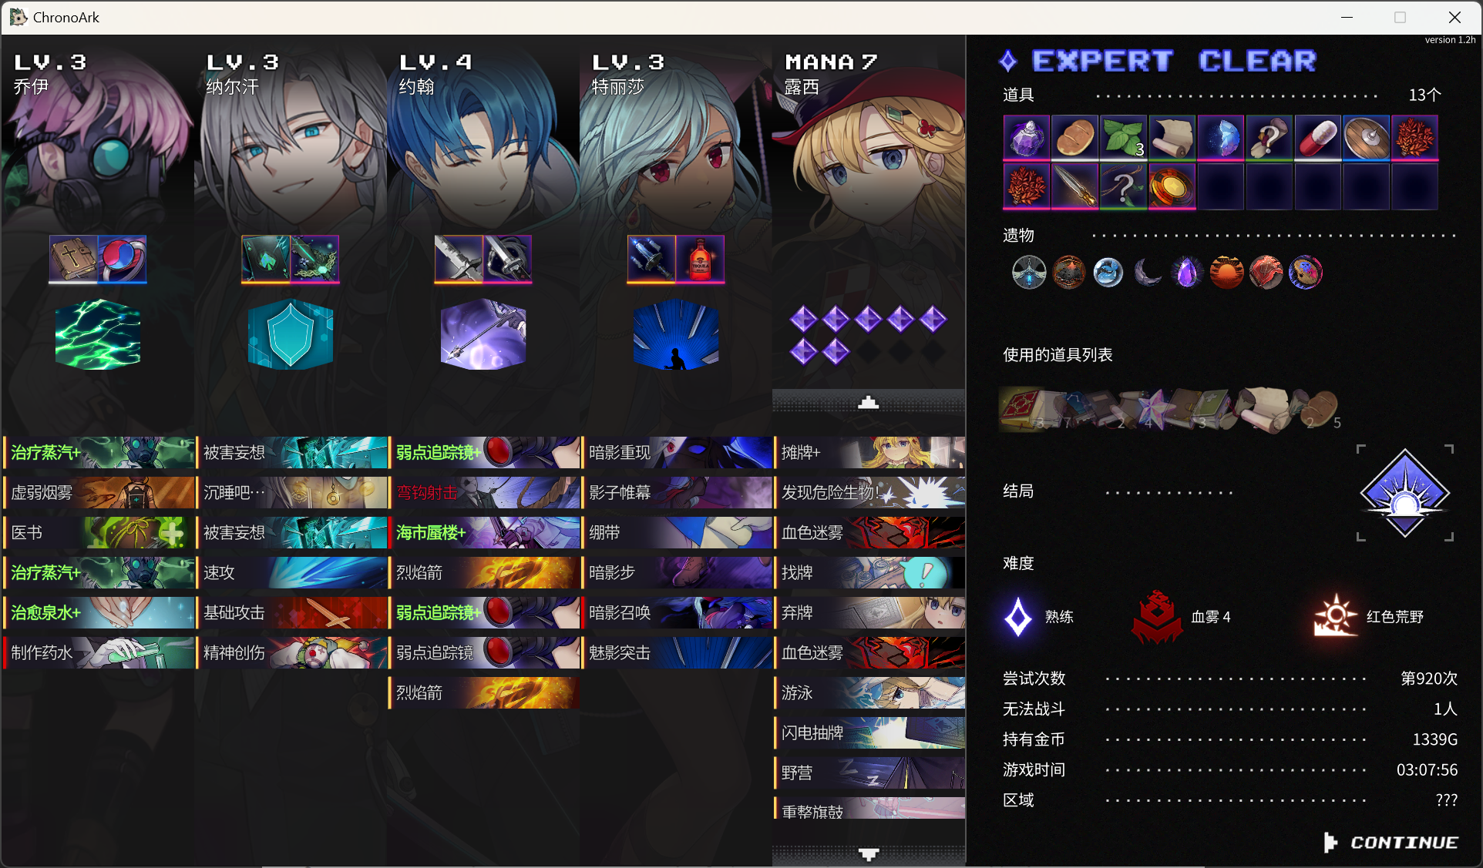Screen dimensions: 1483x868
Task: Select Joey's green lightning passive icon
Action: pos(98,334)
